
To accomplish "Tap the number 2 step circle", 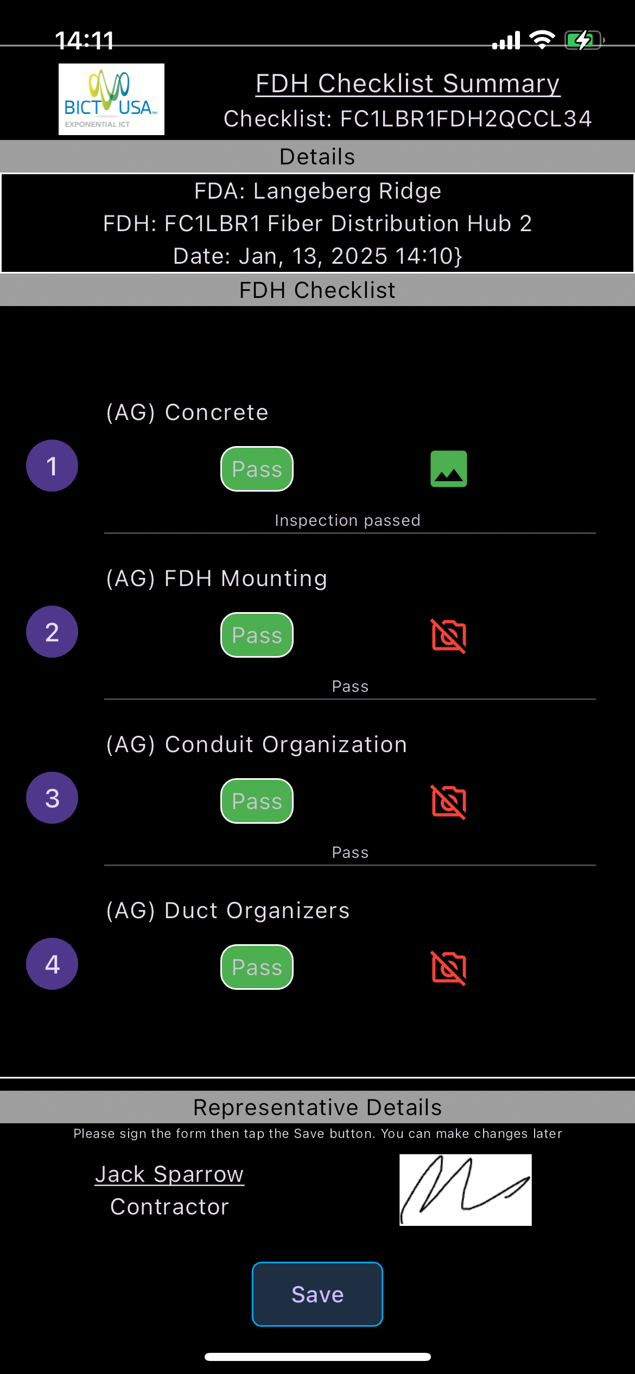I will (52, 632).
